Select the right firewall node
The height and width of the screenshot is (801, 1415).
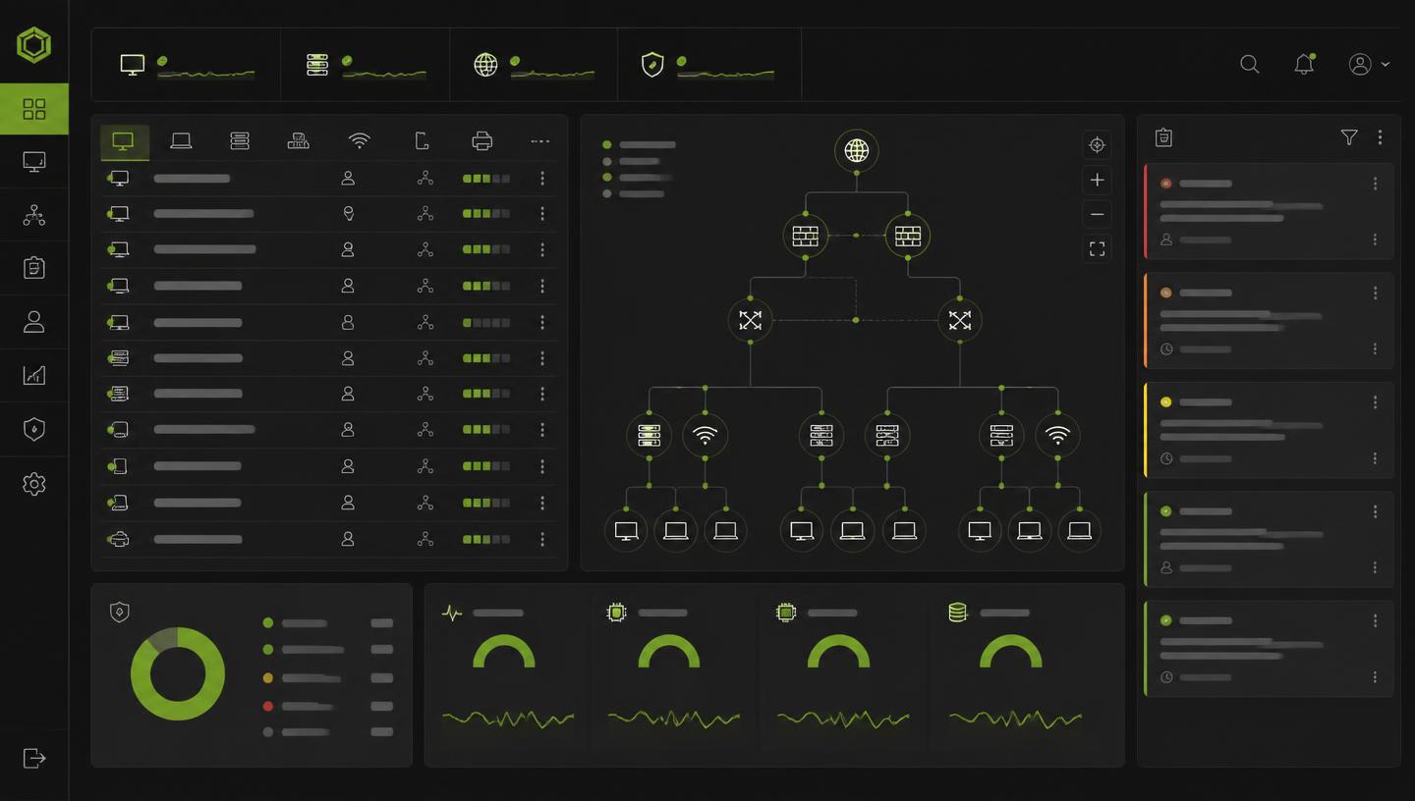point(908,236)
